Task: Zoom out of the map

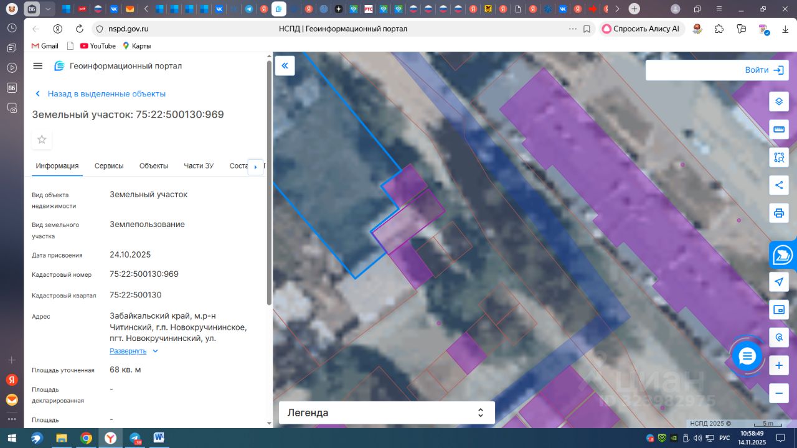Action: (x=778, y=393)
